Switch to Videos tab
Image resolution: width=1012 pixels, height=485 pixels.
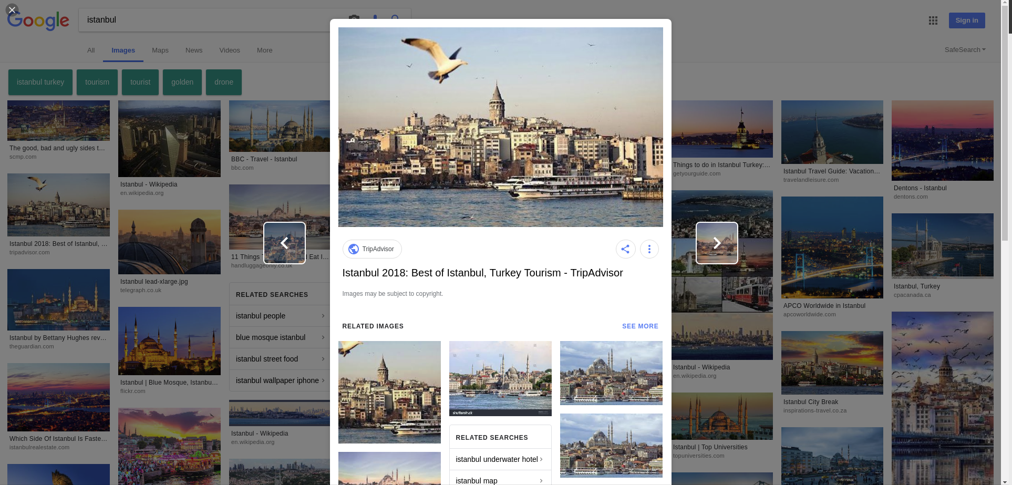[x=230, y=50]
